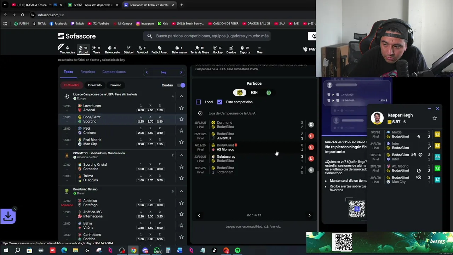Open Bodø/Glimt vs Juventus match result
Screen dimensions: 453x255
click(254, 136)
